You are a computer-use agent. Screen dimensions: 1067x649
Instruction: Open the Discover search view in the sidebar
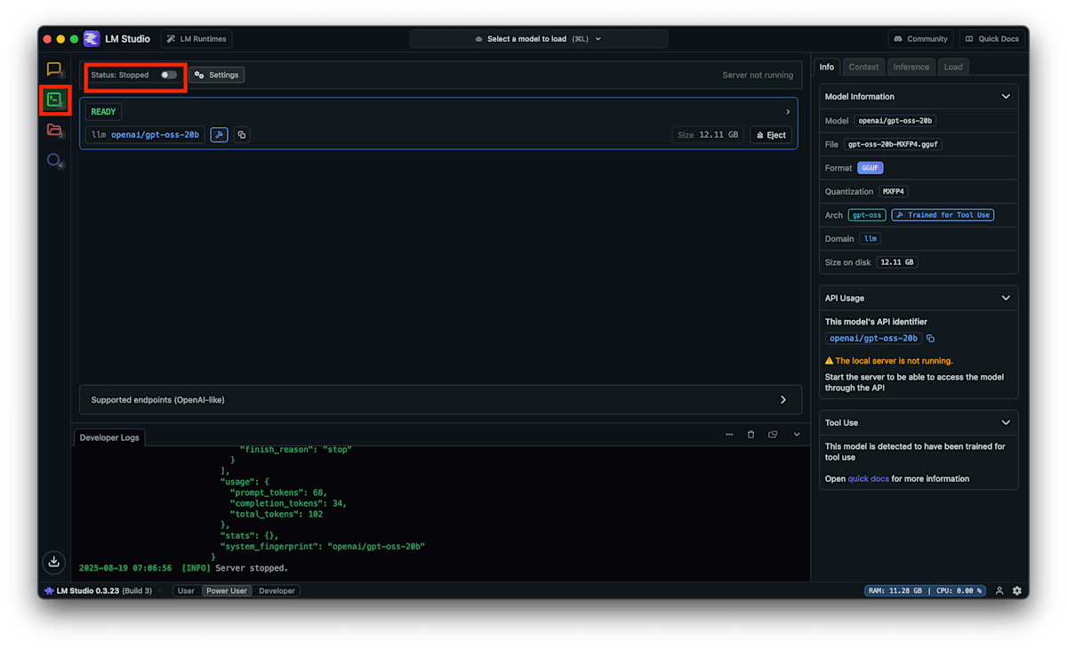click(x=54, y=161)
